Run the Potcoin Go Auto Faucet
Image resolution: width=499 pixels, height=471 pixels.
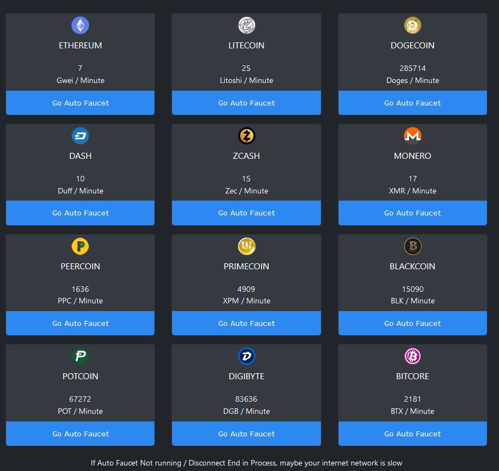pos(80,434)
